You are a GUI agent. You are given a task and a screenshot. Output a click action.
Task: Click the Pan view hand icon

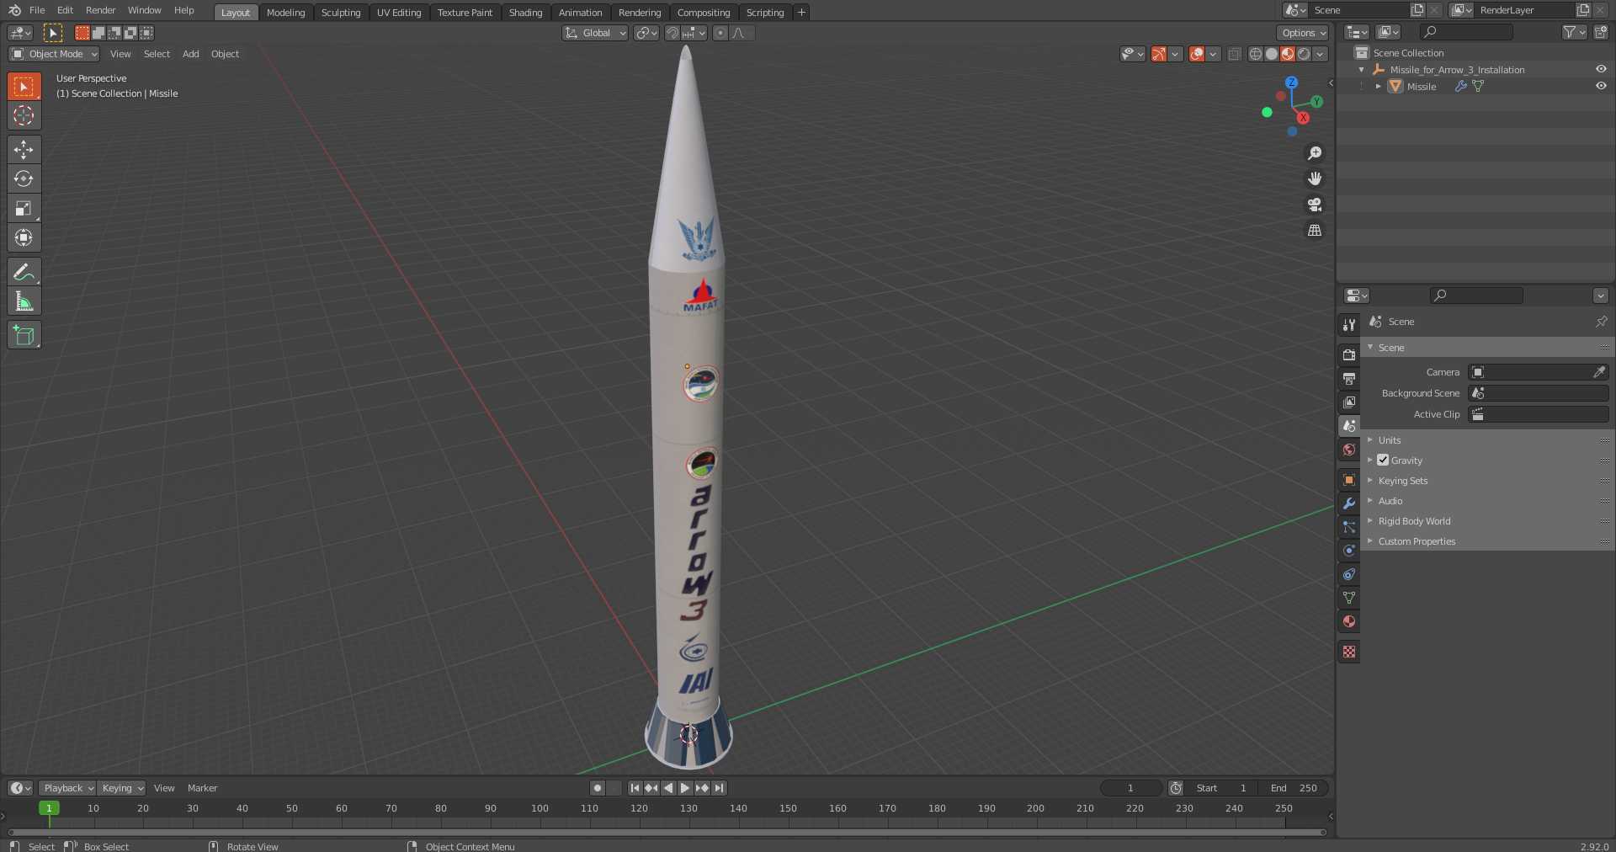pyautogui.click(x=1314, y=178)
